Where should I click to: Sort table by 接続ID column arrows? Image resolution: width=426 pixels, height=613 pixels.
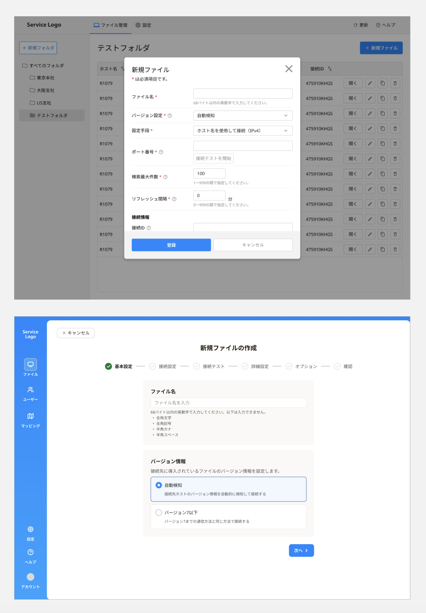(330, 69)
